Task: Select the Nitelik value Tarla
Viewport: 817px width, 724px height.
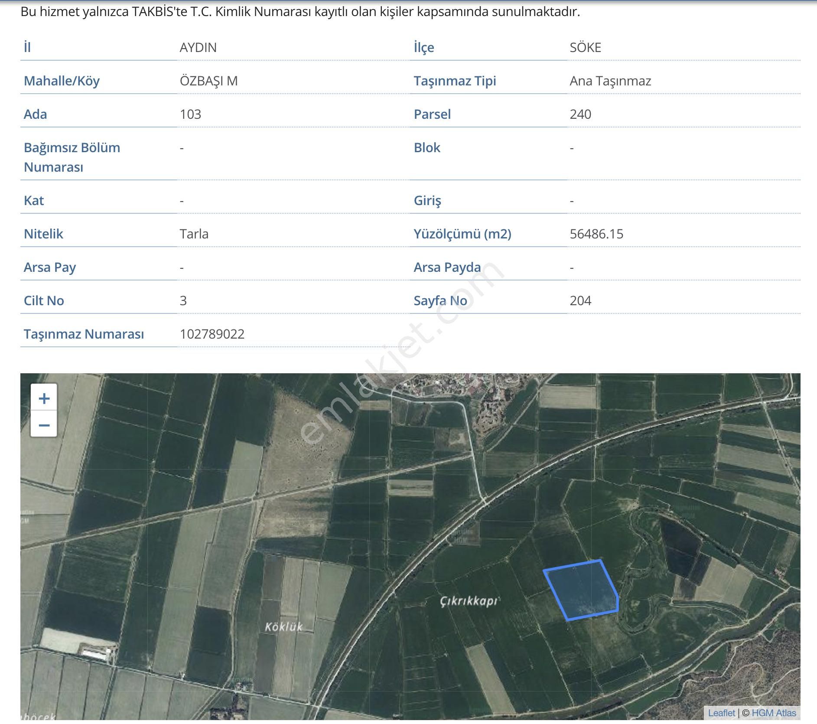Action: [194, 234]
